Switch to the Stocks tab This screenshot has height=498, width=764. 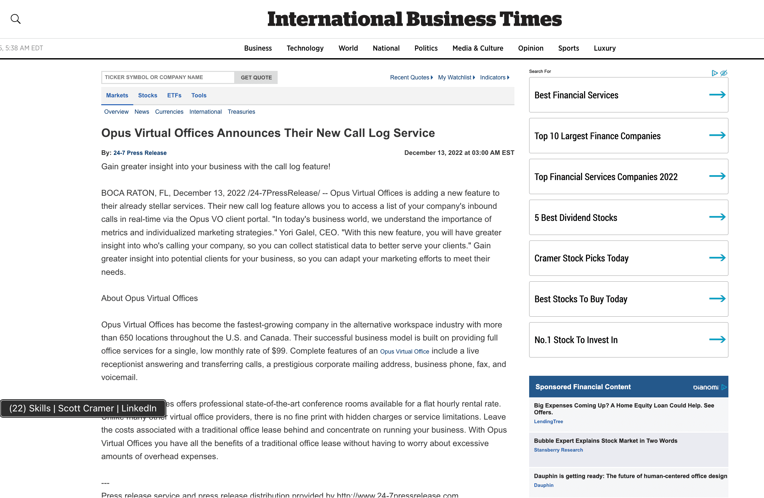pyautogui.click(x=148, y=95)
